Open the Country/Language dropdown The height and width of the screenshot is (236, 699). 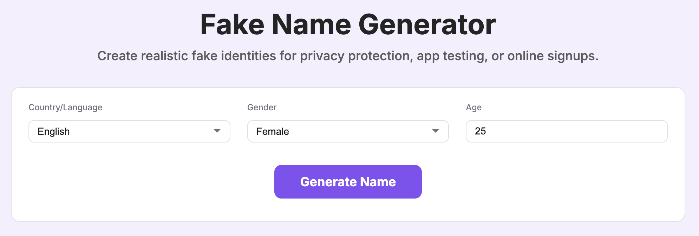point(129,131)
